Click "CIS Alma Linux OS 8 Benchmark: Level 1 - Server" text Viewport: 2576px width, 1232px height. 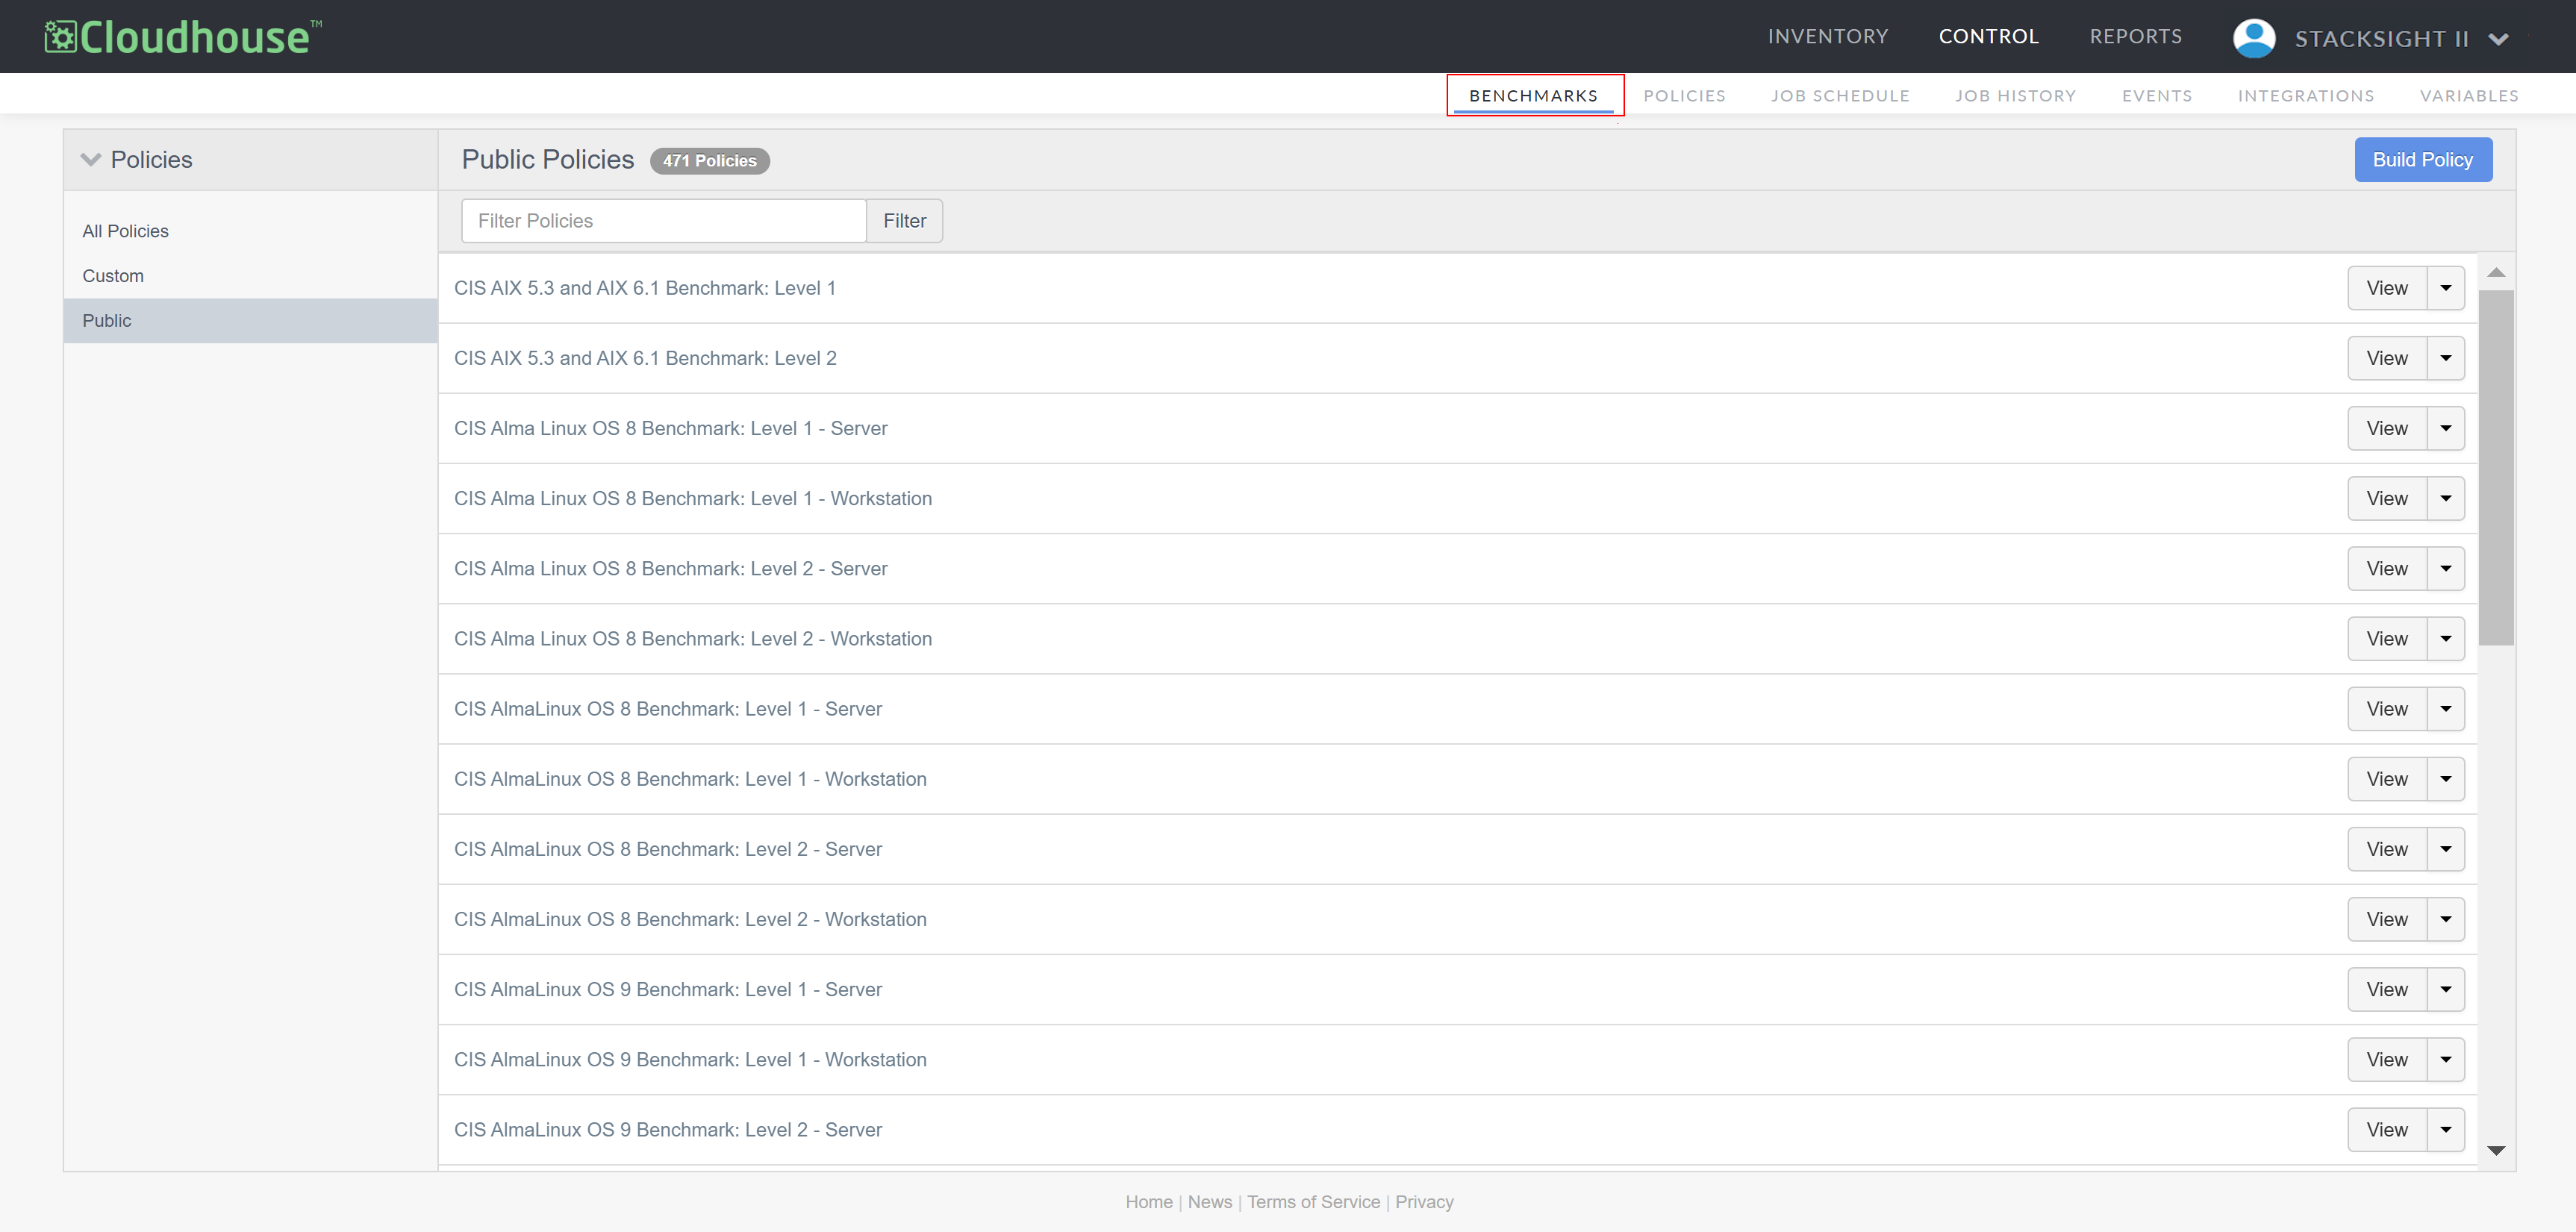[671, 428]
